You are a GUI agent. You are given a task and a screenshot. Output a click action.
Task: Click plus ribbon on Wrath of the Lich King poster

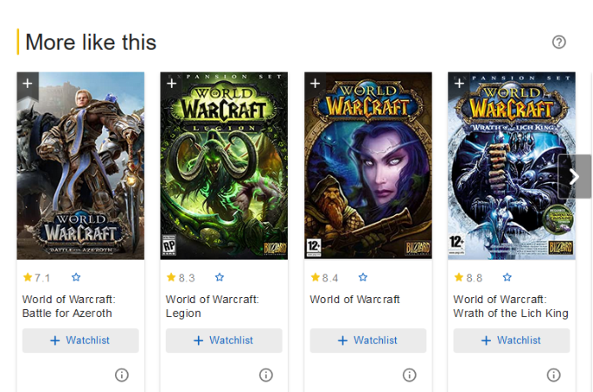459,84
